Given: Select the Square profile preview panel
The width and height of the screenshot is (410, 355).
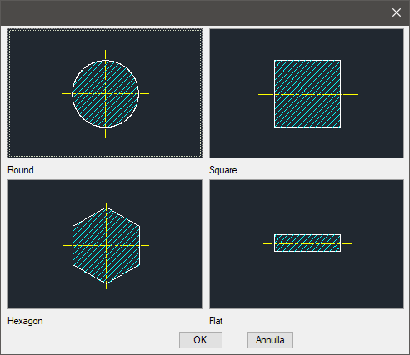Looking at the screenshot, I should tap(307, 93).
